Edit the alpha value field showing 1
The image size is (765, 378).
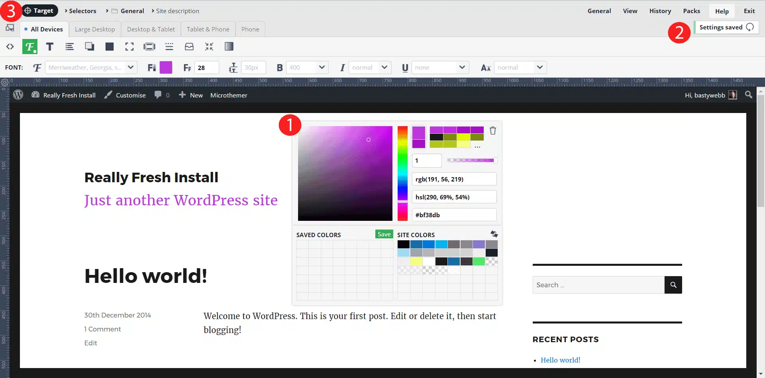[427, 160]
